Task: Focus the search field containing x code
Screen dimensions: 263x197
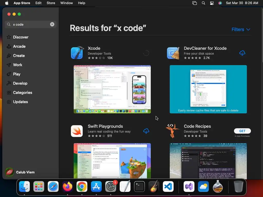Action: pos(31,24)
